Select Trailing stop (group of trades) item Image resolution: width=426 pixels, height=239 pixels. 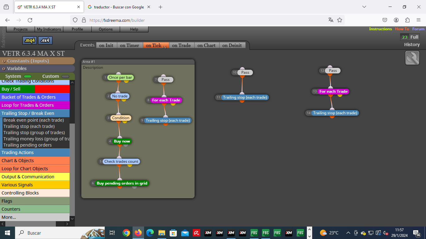pyautogui.click(x=34, y=133)
